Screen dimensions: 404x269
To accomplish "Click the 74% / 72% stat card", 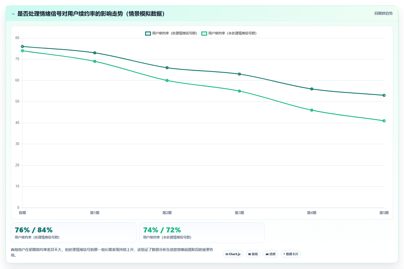I will pos(202,233).
